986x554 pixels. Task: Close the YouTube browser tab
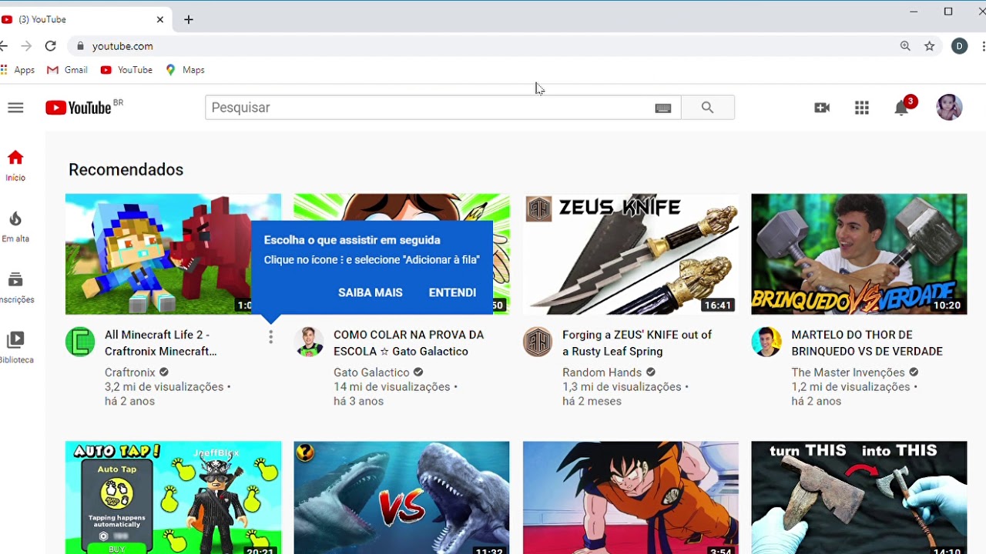coord(160,19)
